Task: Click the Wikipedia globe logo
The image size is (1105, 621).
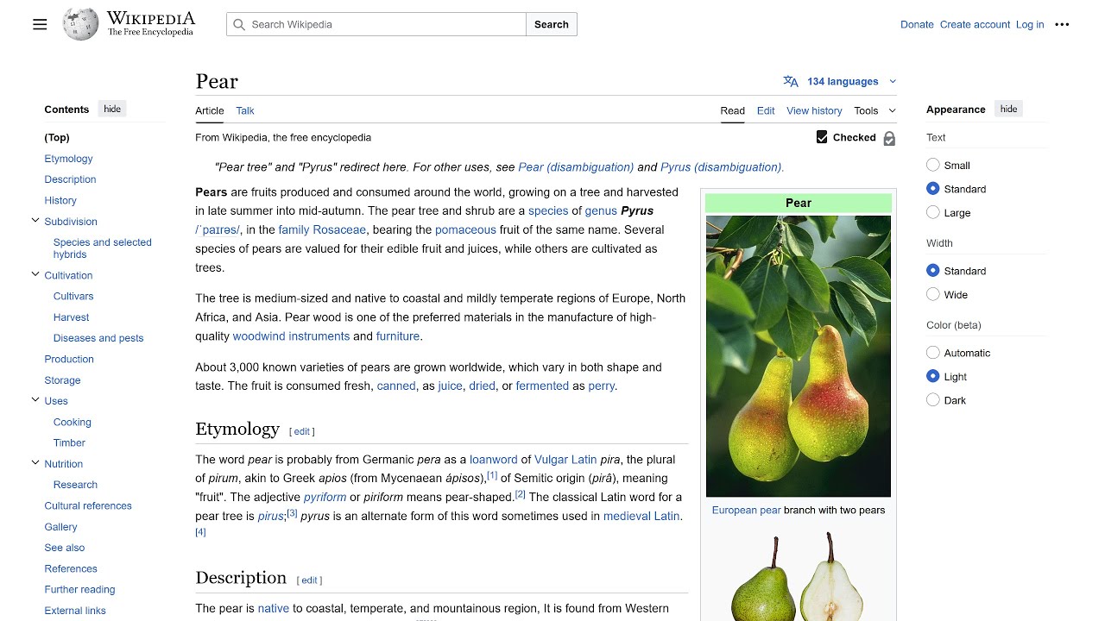Action: [x=80, y=24]
